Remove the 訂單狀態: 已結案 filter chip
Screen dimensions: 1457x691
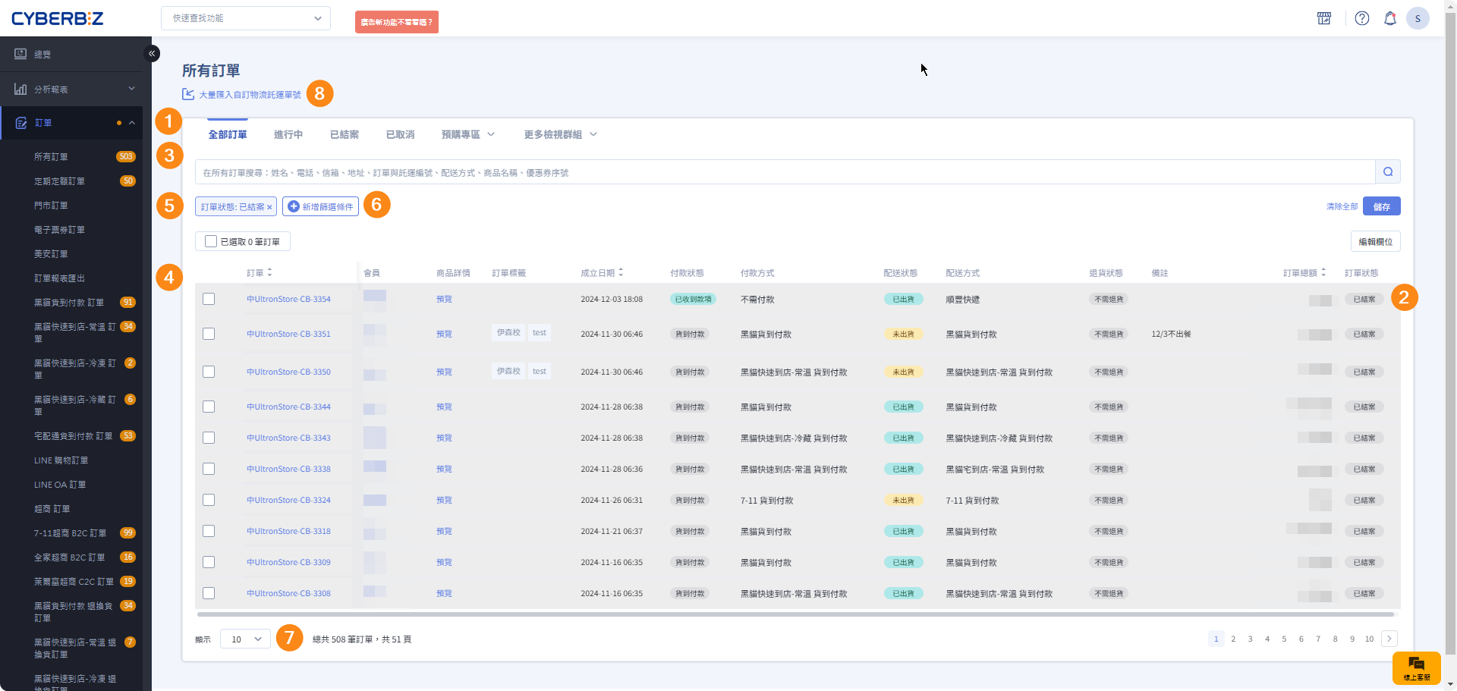[269, 207]
